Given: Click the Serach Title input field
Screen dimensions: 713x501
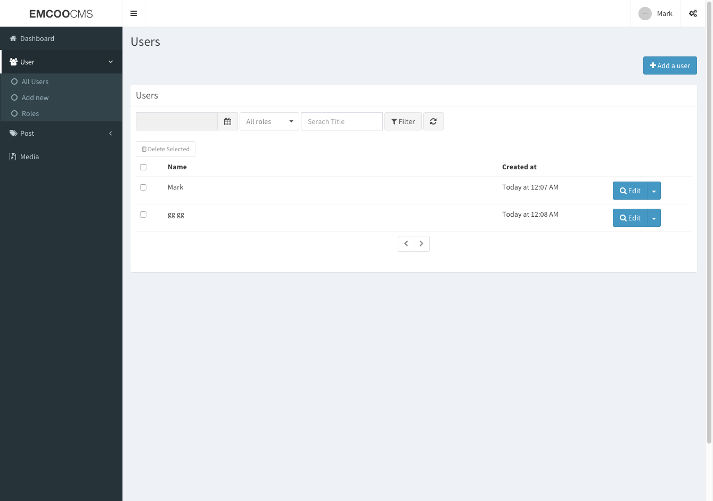Looking at the screenshot, I should click(x=341, y=121).
